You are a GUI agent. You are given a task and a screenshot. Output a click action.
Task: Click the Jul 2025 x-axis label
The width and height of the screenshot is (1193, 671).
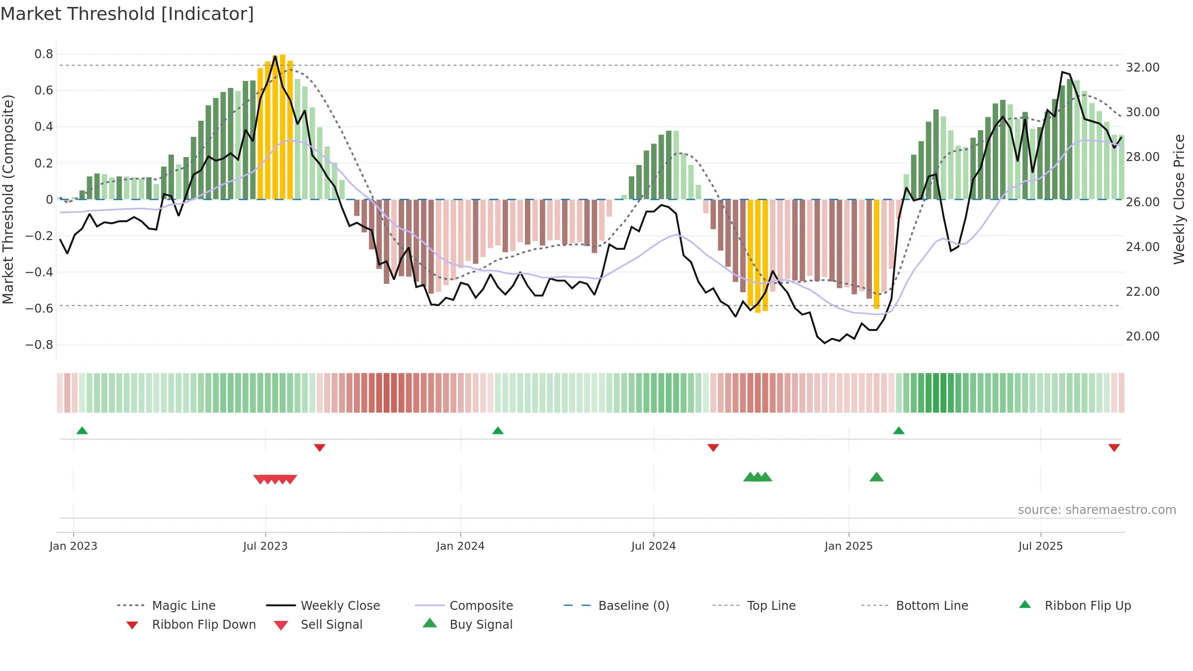(1041, 546)
